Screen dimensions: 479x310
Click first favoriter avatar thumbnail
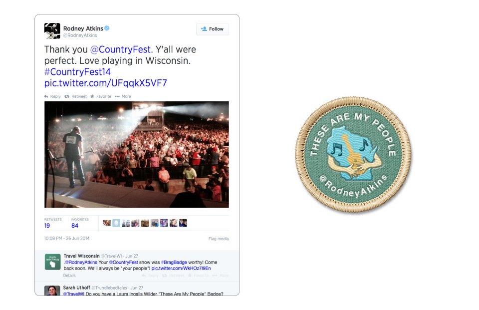tap(107, 223)
